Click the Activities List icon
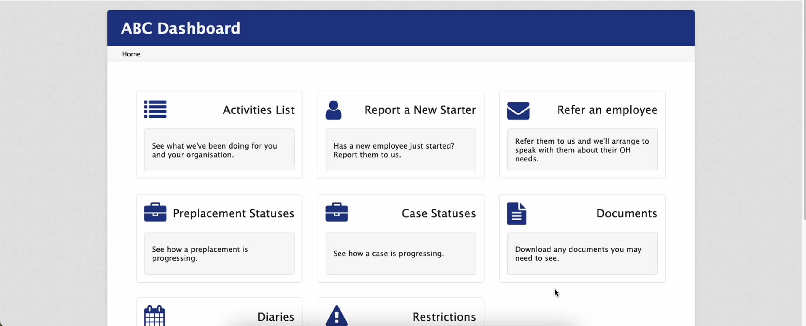806x326 pixels. 155,109
